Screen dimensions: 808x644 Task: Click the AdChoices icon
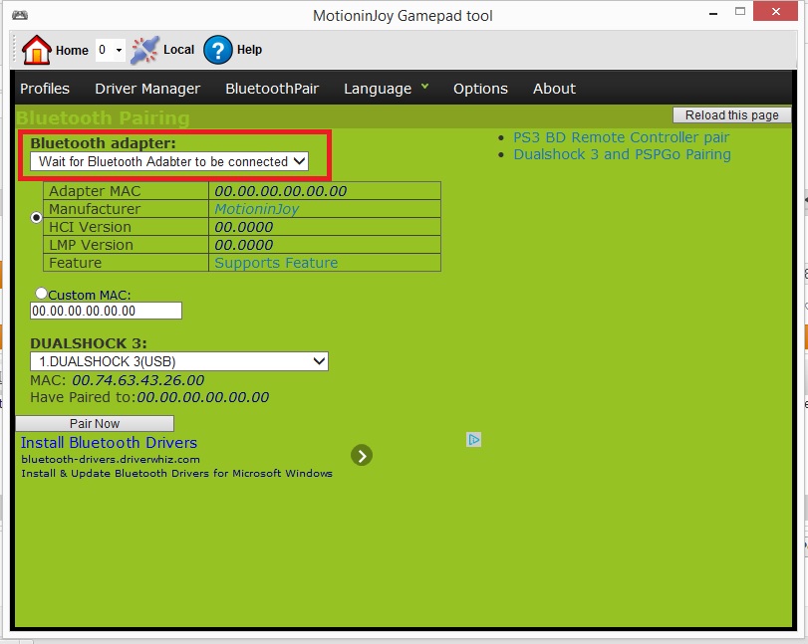coord(473,440)
